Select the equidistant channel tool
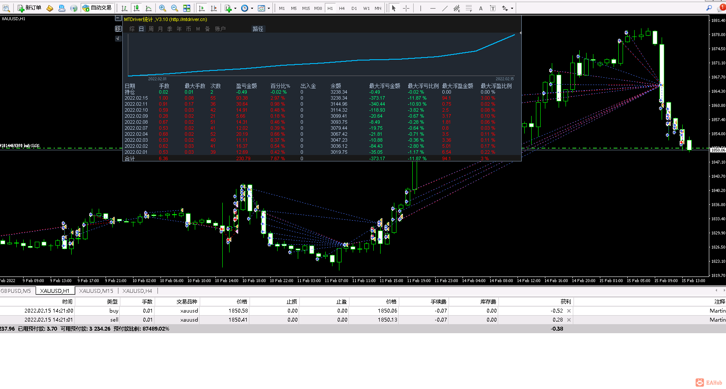Screen dimensions: 726x389 [457, 8]
